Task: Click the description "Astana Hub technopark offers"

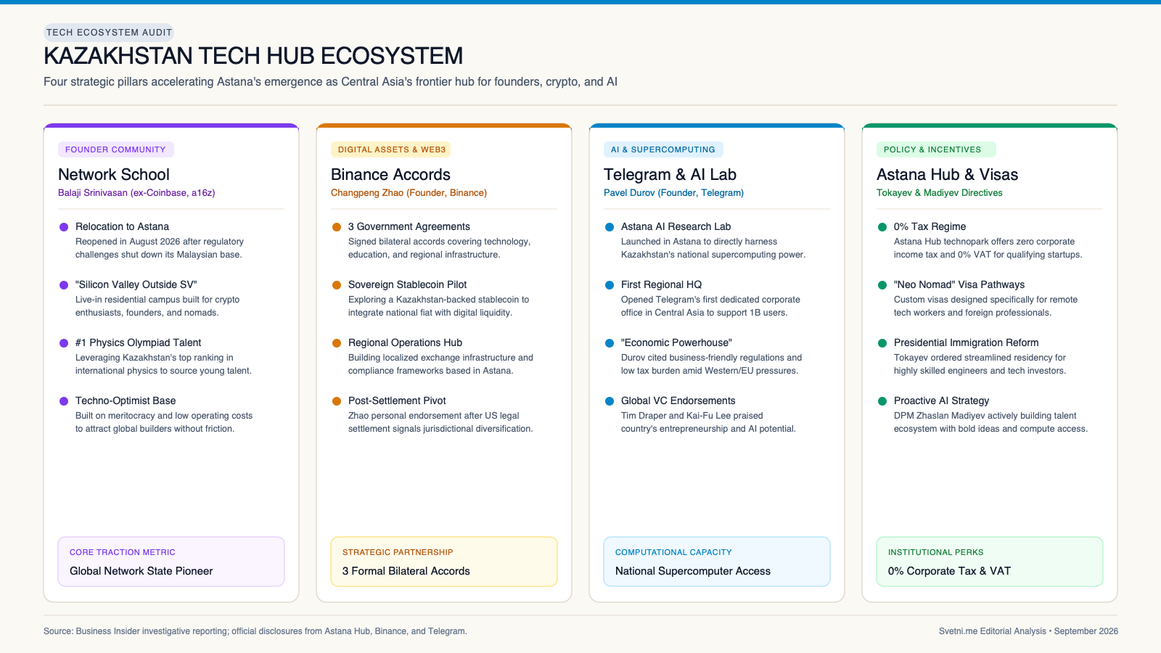Action: click(x=988, y=248)
